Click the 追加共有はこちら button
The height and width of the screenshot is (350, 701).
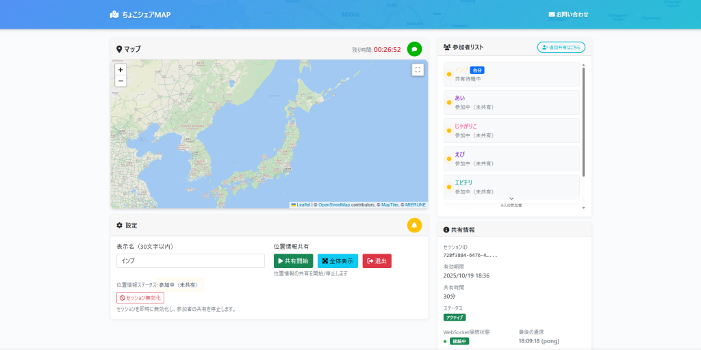561,47
